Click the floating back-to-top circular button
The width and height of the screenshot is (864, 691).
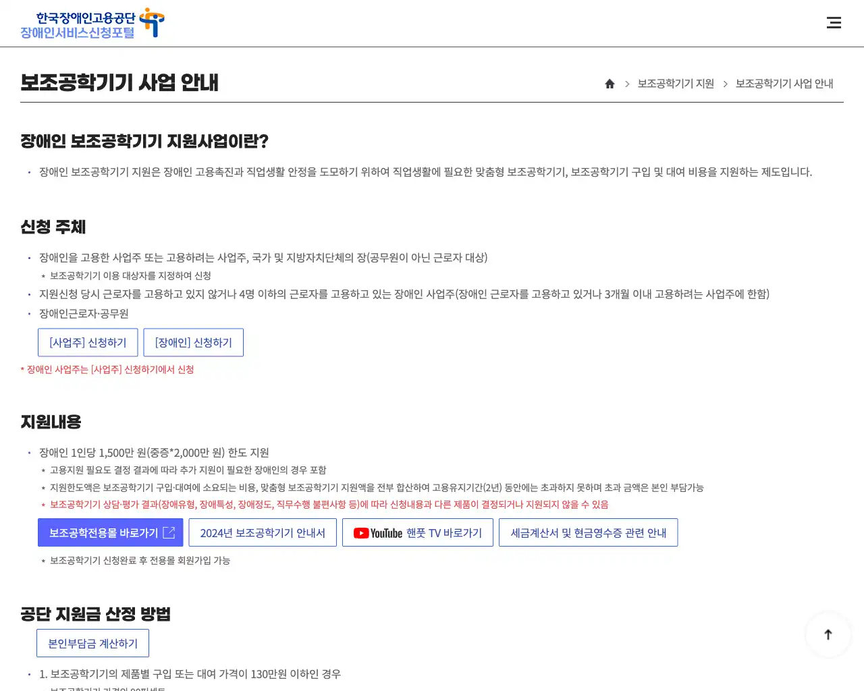tap(828, 634)
